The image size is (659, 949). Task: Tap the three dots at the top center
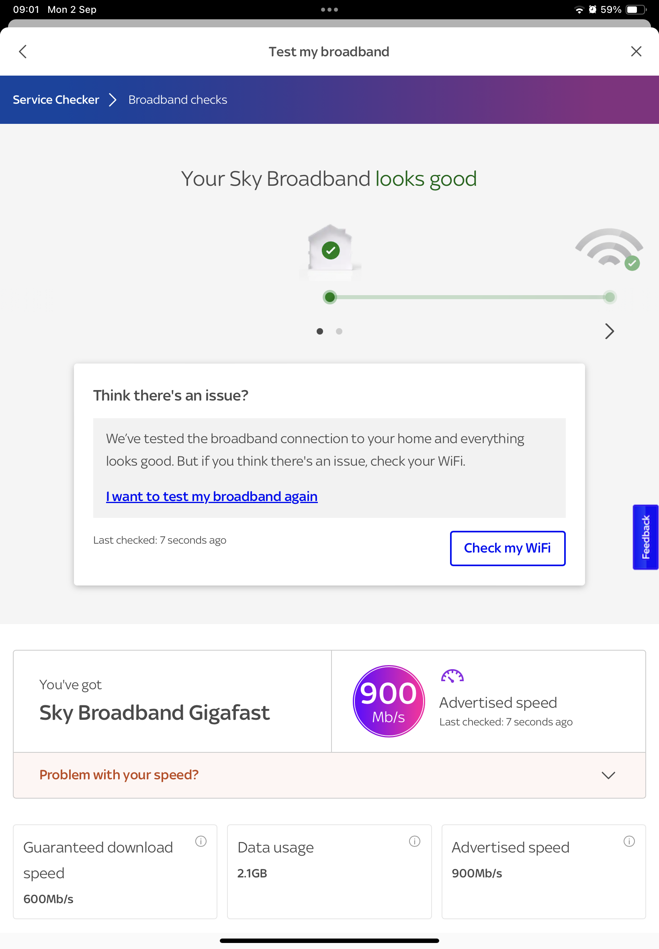pyautogui.click(x=329, y=10)
